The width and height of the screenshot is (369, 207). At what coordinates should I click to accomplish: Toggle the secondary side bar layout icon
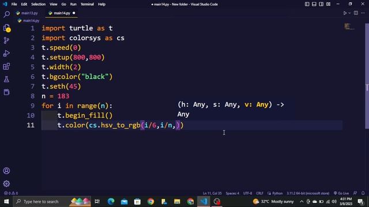(x=321, y=4)
